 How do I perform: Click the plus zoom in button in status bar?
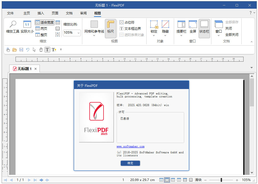[x=237, y=180]
